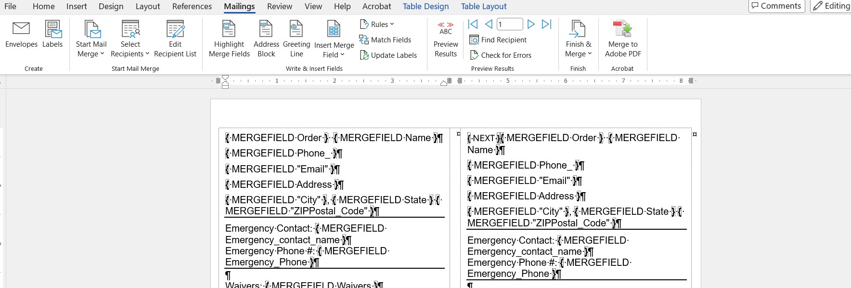This screenshot has height=288, width=851.
Task: Open the Table Design tab
Action: click(x=425, y=6)
